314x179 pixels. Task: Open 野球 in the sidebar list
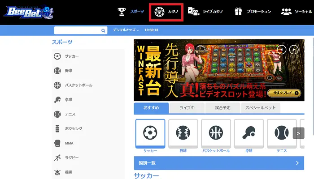pos(68,71)
